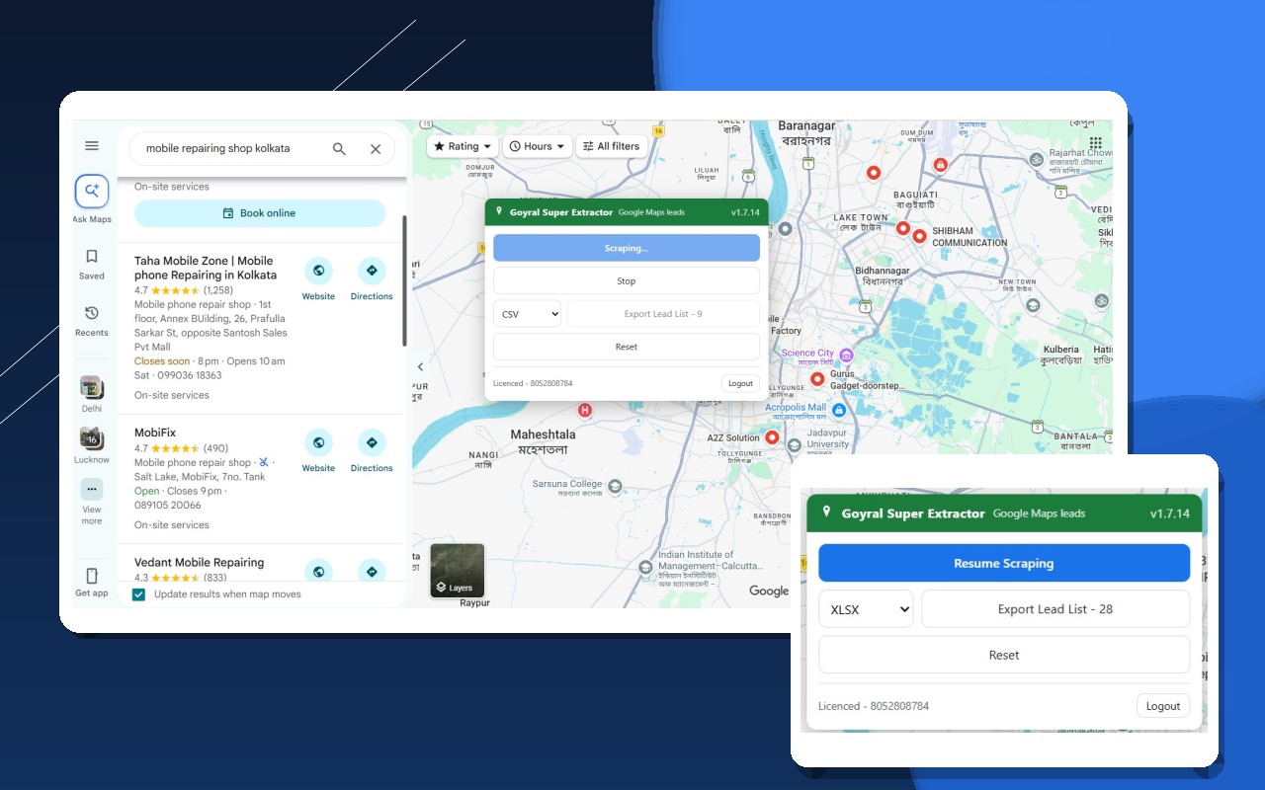Open the XLSX format dropdown
This screenshot has width=1265, height=790.
pyautogui.click(x=866, y=609)
